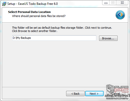Cancel the EaseUS Todo Backup installation
The height and width of the screenshot is (101, 130).
(116, 94)
